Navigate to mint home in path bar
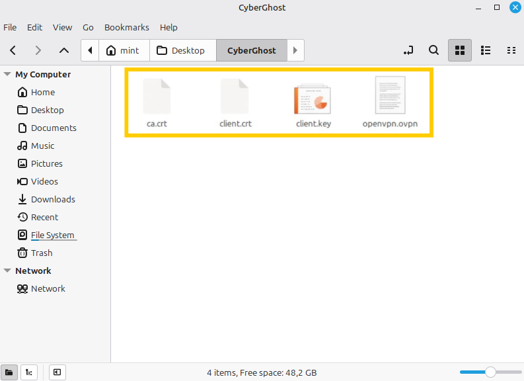Viewport: 524px width, 381px height. click(124, 50)
